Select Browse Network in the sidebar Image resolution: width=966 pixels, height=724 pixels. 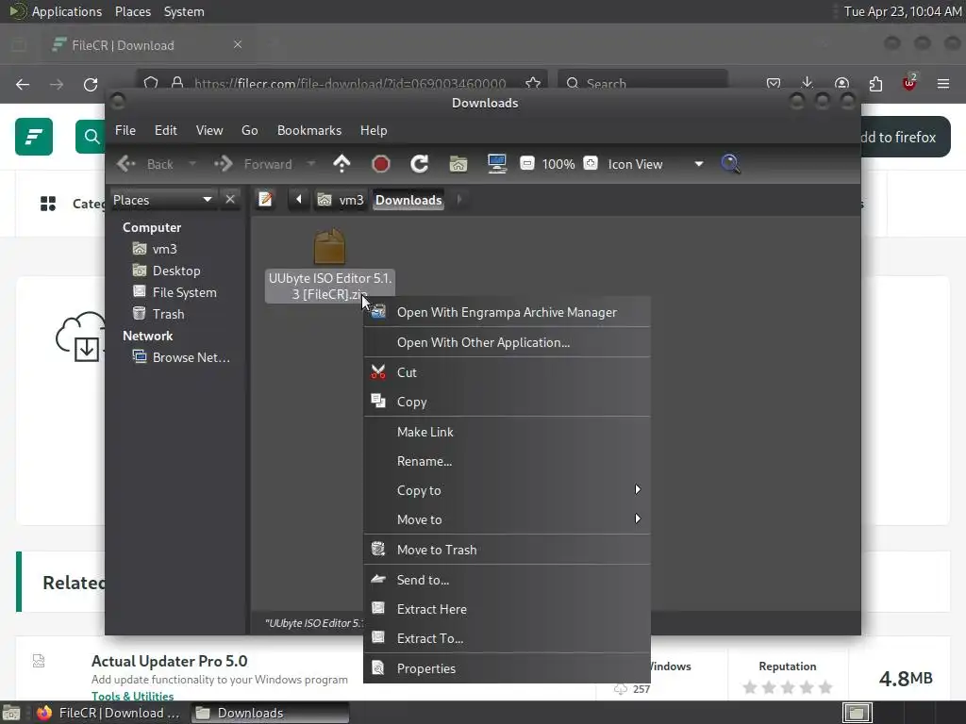(x=191, y=357)
